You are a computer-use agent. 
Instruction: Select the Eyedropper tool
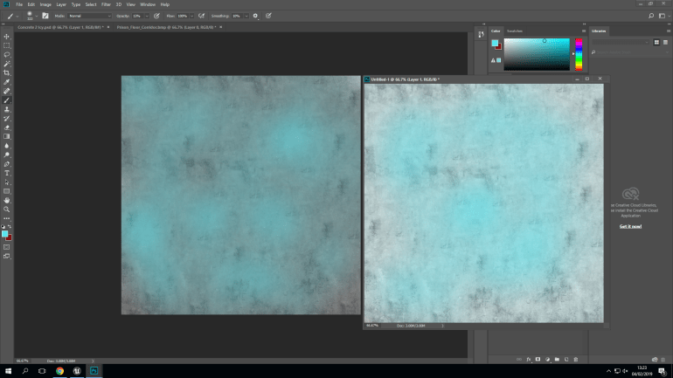7,82
